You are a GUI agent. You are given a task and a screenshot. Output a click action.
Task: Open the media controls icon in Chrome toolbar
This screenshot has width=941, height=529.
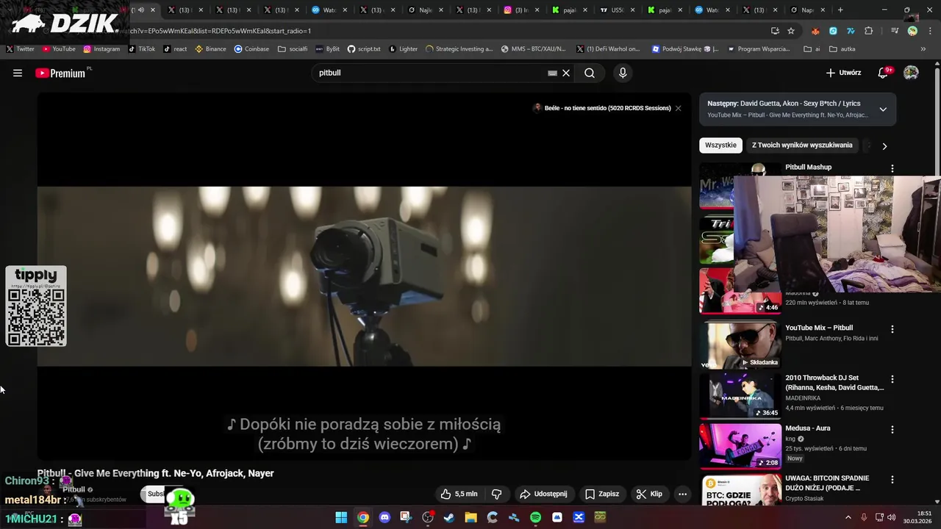click(895, 31)
